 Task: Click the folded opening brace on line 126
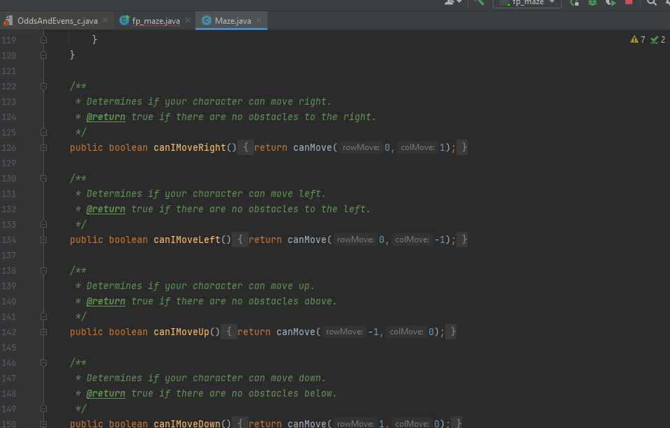[245, 147]
